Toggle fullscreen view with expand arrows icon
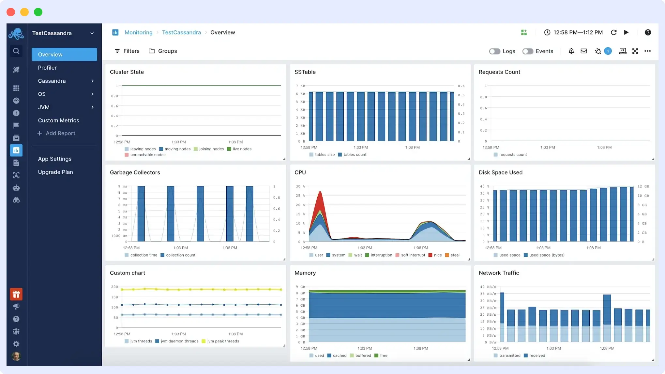Screen dimensions: 665x374 pos(635,51)
